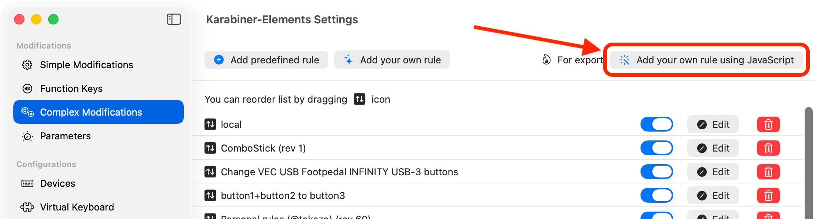
Task: Click the sparkle icon on Add your own rule
Action: 347,60
